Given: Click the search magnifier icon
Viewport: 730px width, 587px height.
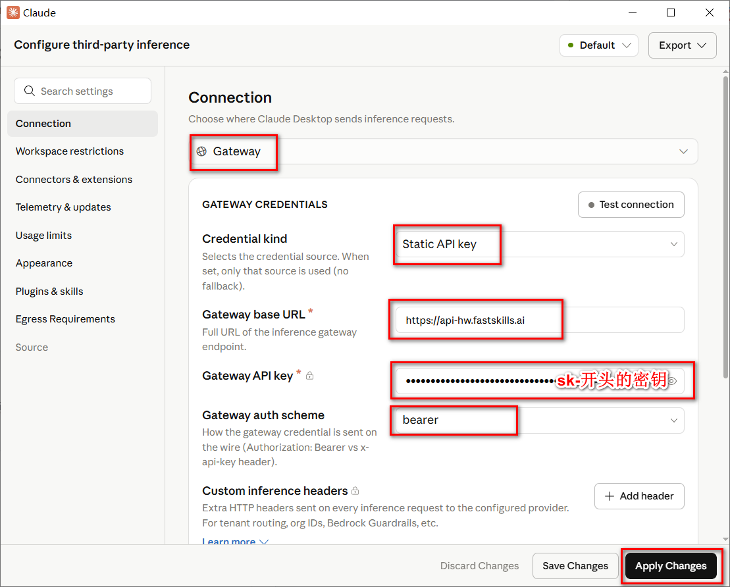Looking at the screenshot, I should [x=30, y=91].
